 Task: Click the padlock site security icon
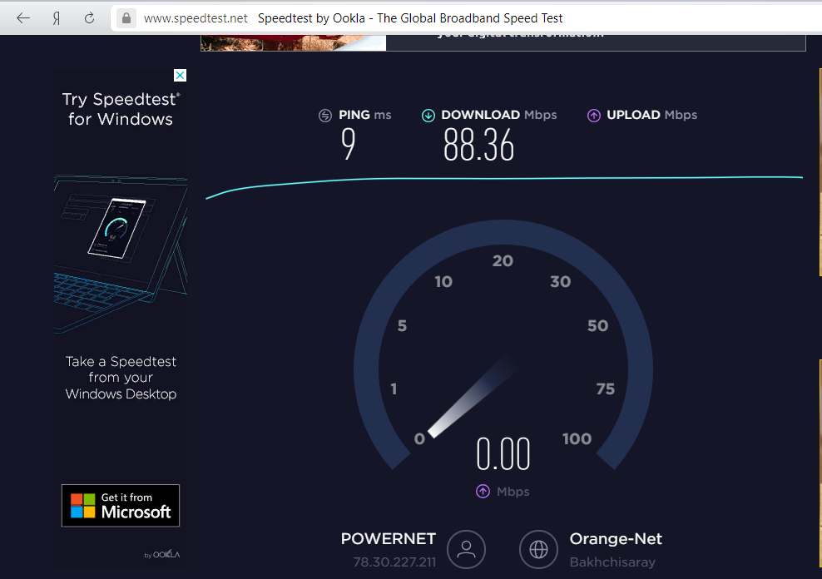coord(126,18)
